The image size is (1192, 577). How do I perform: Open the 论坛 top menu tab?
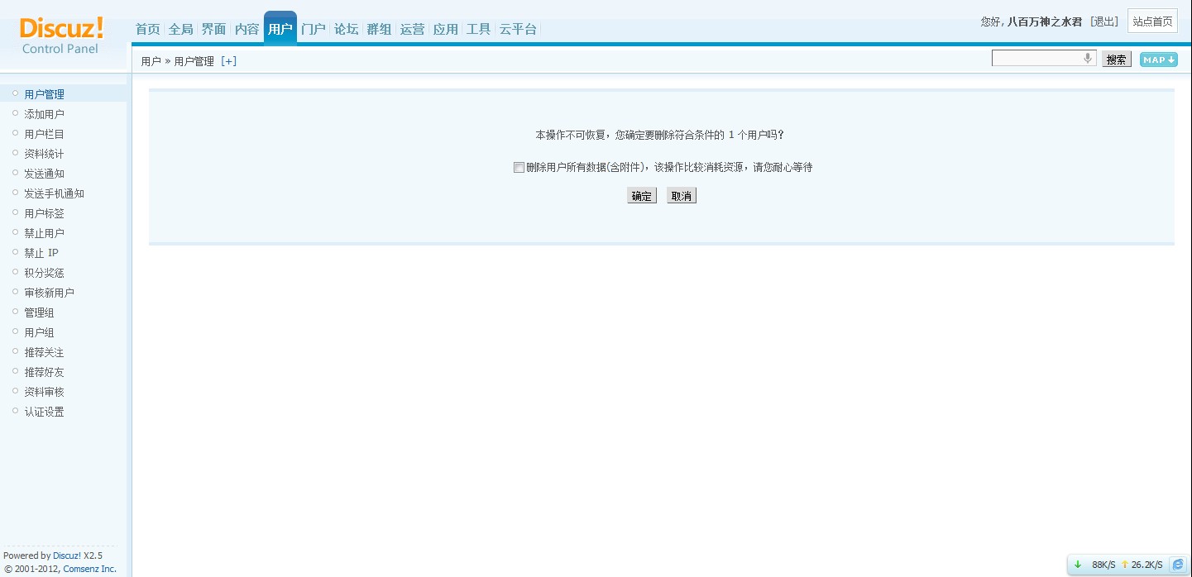click(x=347, y=29)
